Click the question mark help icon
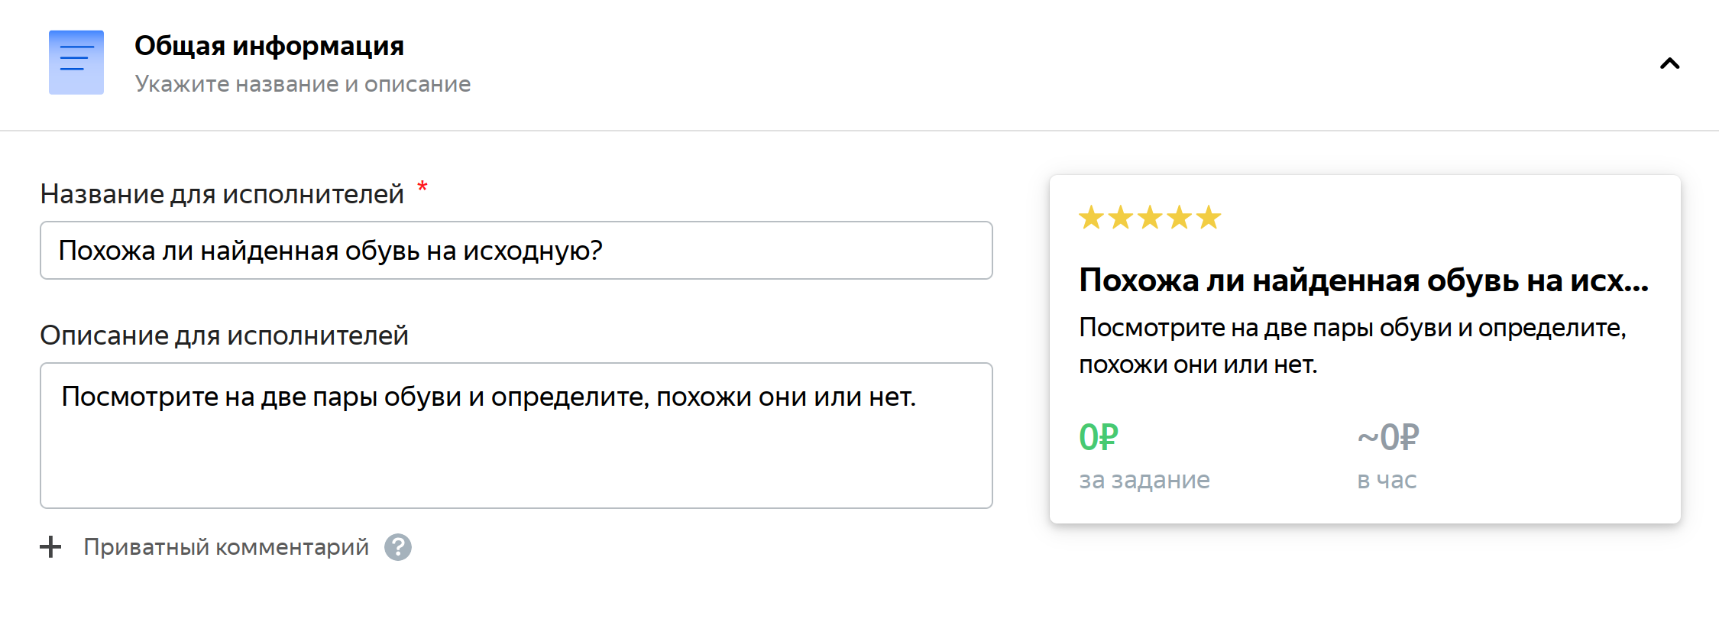Screen dimensions: 1719x619 coord(397,547)
